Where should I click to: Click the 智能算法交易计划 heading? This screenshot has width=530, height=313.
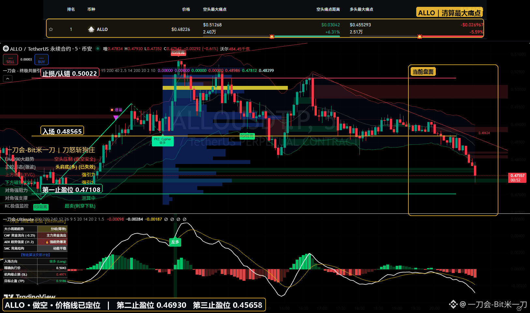point(35,255)
